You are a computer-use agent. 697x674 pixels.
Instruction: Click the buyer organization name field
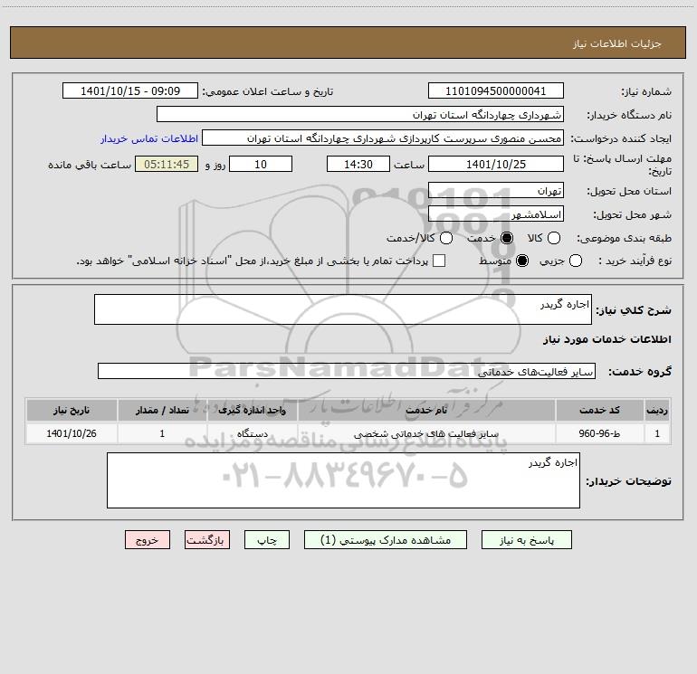(360, 114)
